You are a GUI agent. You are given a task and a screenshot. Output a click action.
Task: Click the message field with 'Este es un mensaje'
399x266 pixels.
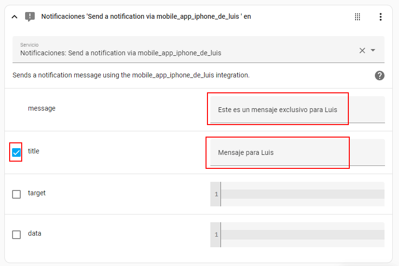coord(297,110)
